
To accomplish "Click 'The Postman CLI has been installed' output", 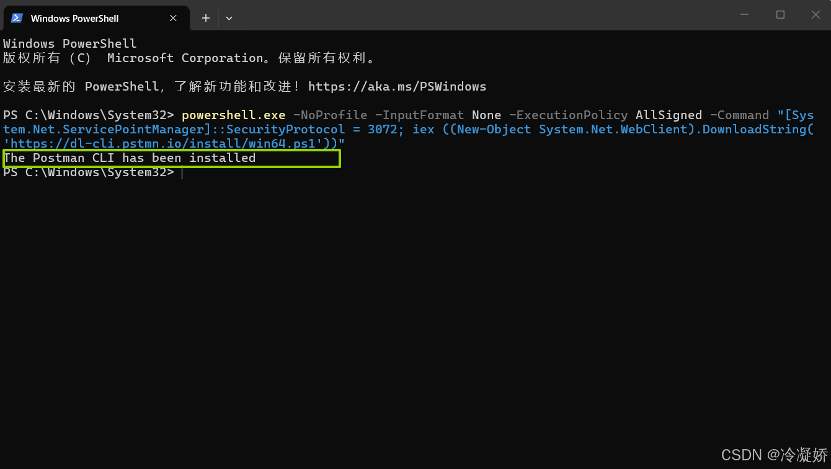I will pos(130,158).
